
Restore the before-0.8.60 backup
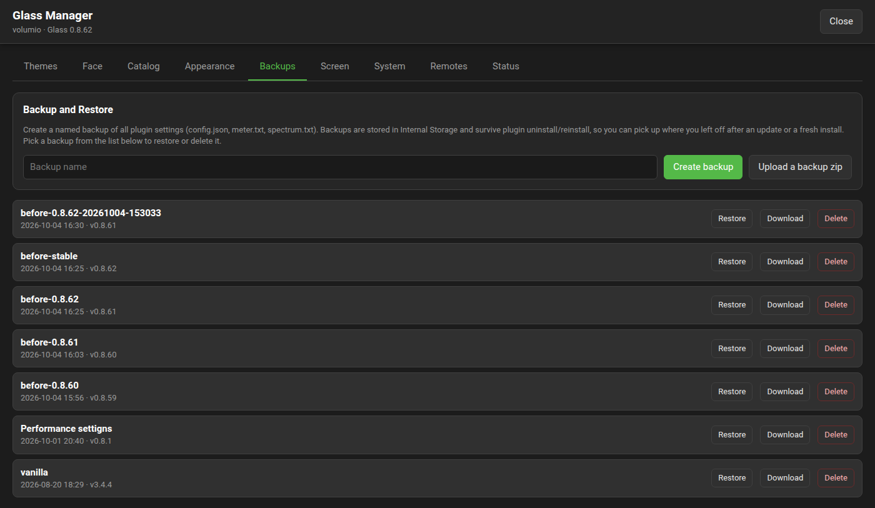point(732,392)
